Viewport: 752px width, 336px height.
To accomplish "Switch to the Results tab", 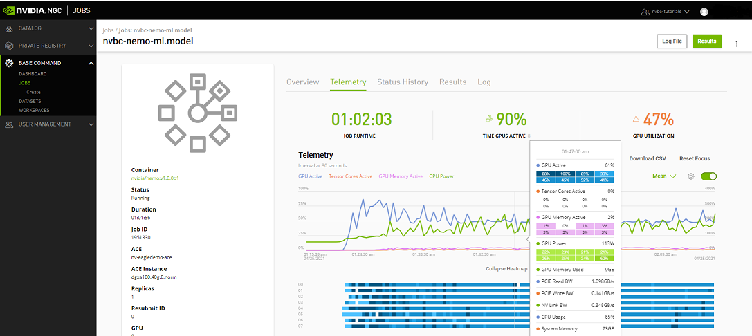I will pos(452,82).
